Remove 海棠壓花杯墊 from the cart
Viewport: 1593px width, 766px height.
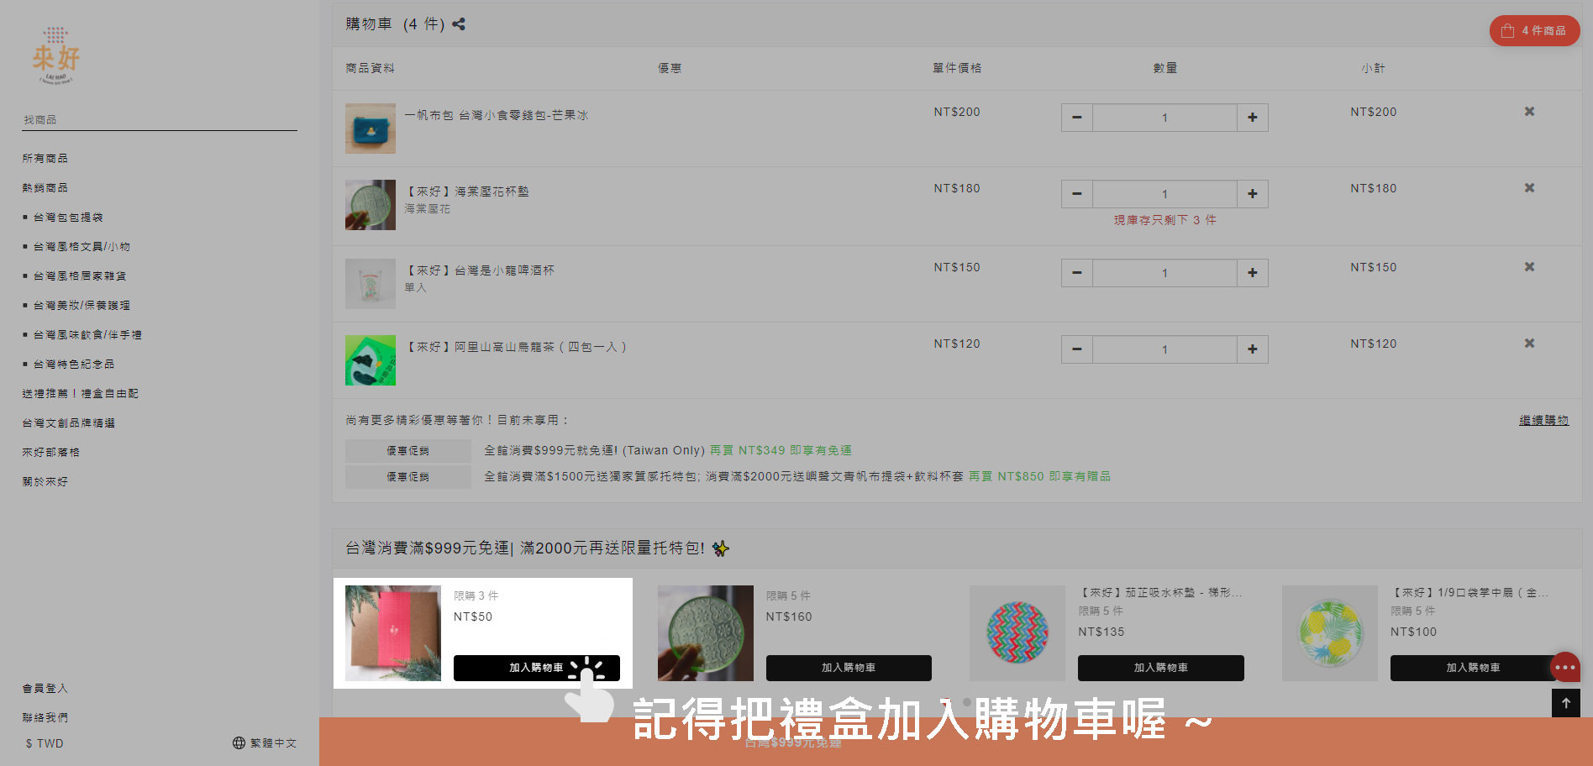1529,188
